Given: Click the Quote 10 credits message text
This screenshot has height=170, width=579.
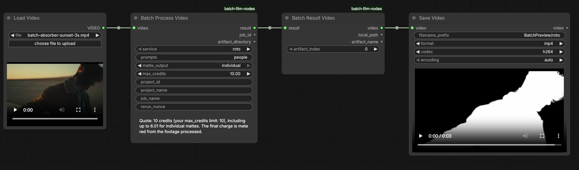Looking at the screenshot, I should point(194,126).
